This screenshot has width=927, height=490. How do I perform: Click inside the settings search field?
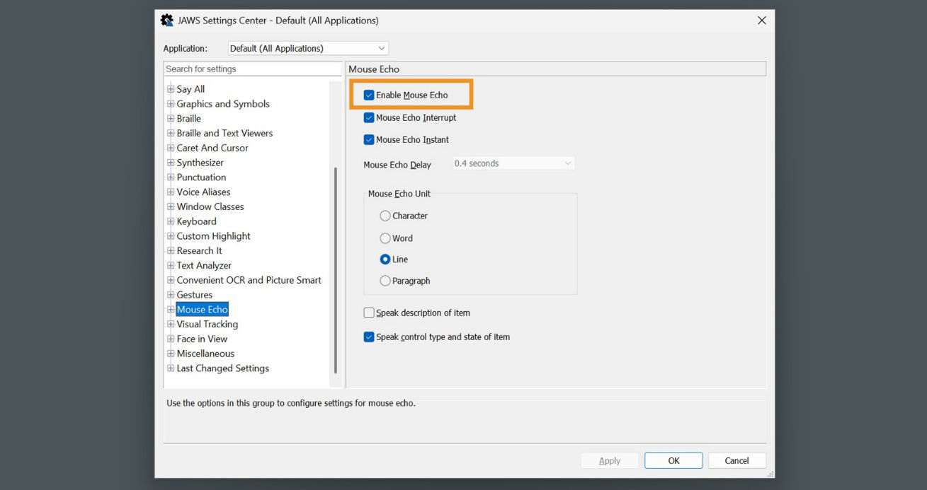tap(252, 69)
